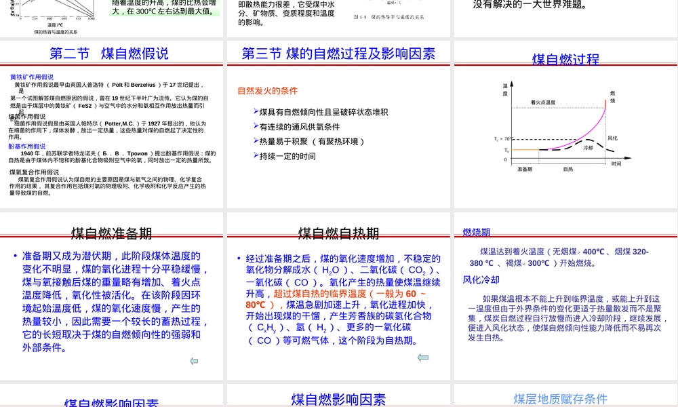Image resolution: width=678 pixels, height=407 pixels.
Task: Click the paragraph starting 煤温达到着火温度
Action: click(559, 257)
